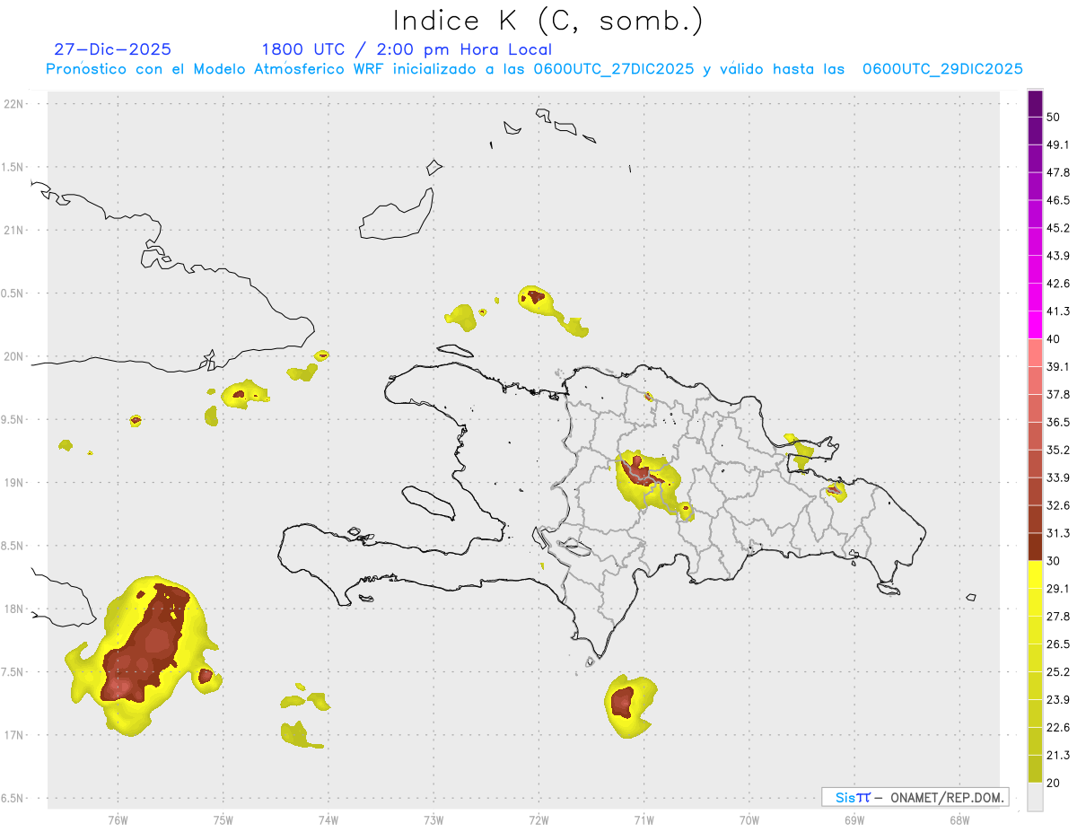Click the "70W" longitude label
Screen dimensions: 1077x832
749,819
